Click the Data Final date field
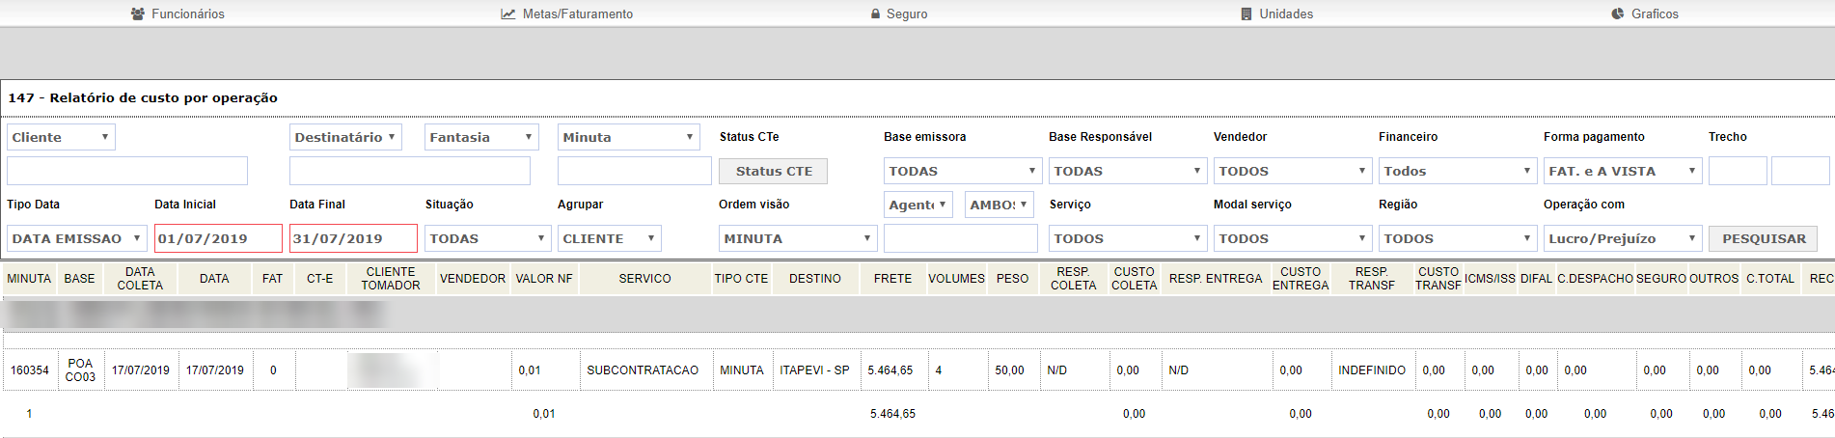 pyautogui.click(x=353, y=238)
